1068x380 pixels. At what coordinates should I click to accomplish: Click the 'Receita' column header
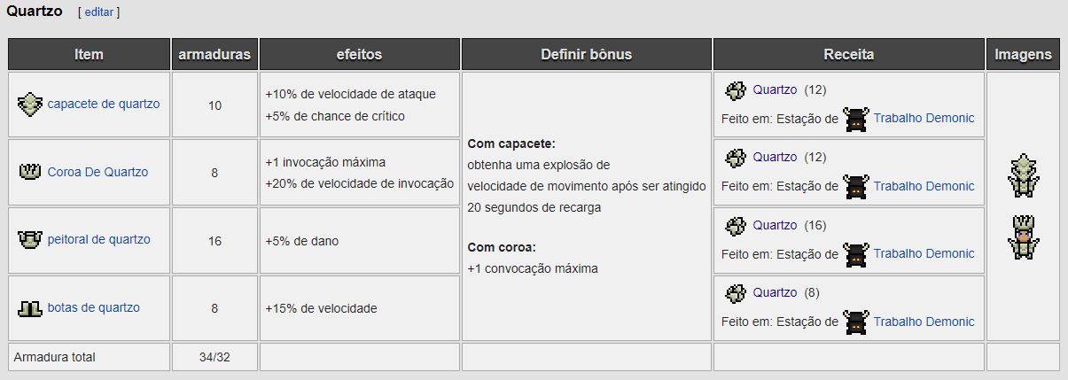(848, 54)
